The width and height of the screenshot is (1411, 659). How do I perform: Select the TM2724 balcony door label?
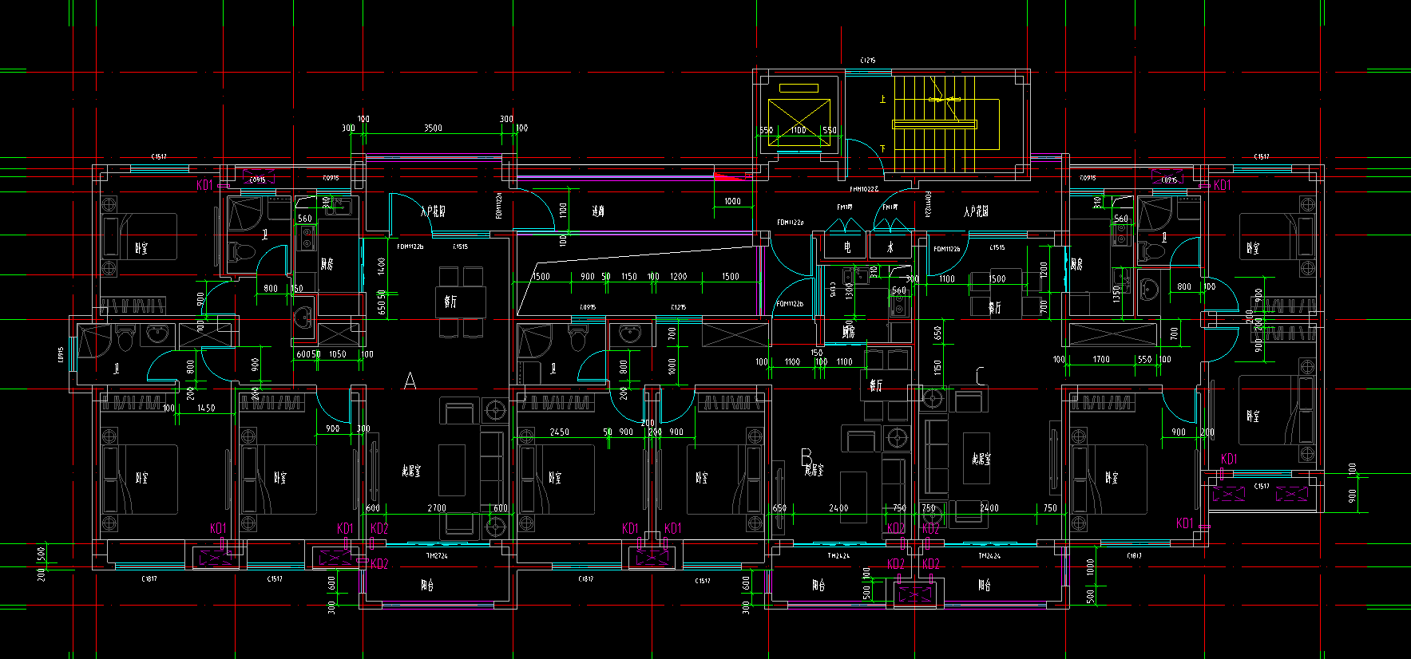[437, 556]
